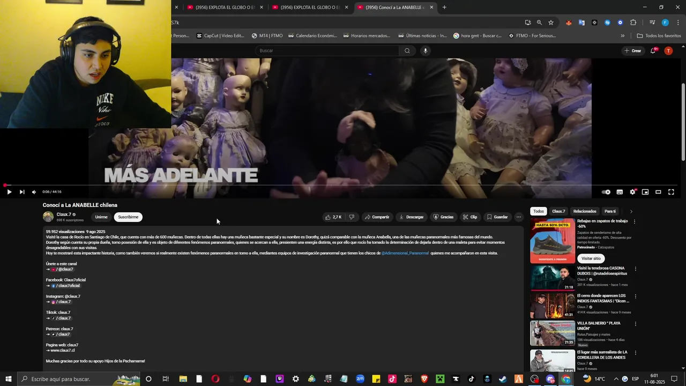Image resolution: width=686 pixels, height=386 pixels.
Task: Play the video with the play button
Action: (9, 192)
